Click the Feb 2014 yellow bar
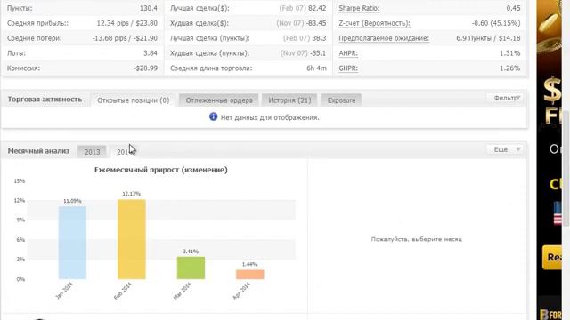The image size is (570, 320). click(x=132, y=239)
